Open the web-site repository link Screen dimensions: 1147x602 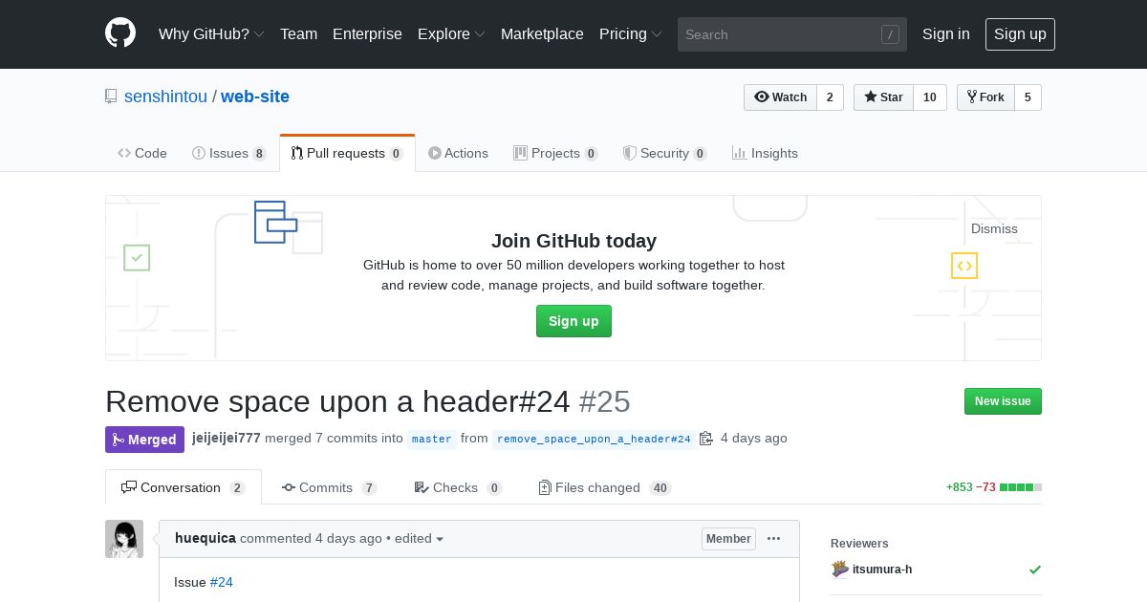coord(255,97)
